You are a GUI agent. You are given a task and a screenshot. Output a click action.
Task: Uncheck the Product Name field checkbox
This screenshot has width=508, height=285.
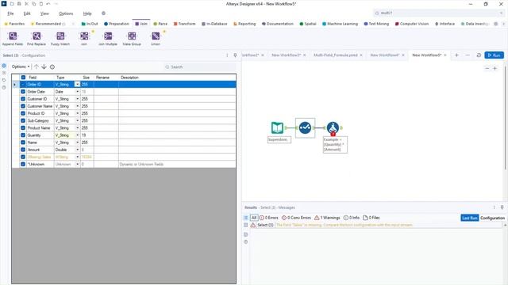(23, 128)
